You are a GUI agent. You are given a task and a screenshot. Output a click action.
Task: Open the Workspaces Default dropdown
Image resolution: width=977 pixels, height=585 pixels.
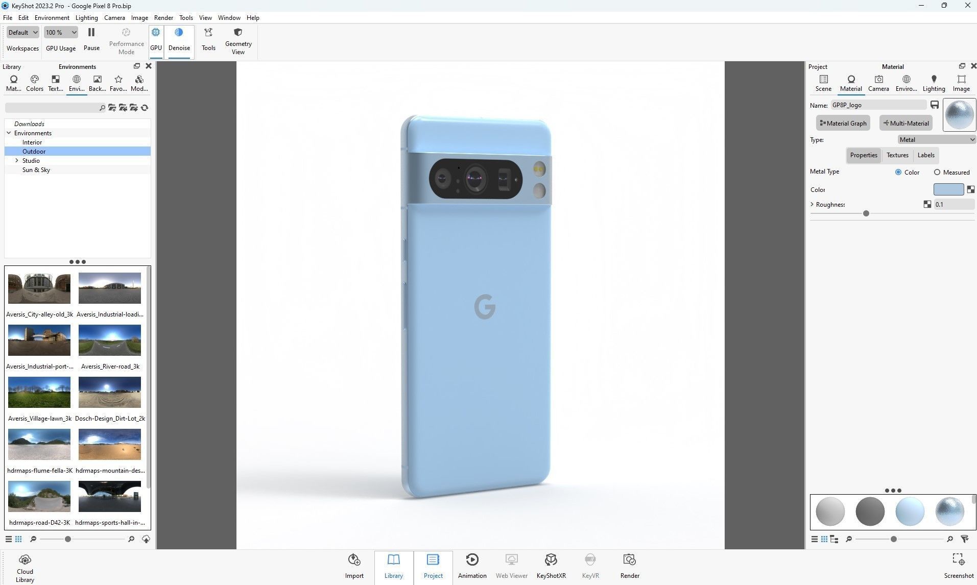click(x=22, y=32)
